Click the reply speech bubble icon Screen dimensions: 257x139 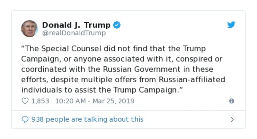[x=25, y=119]
